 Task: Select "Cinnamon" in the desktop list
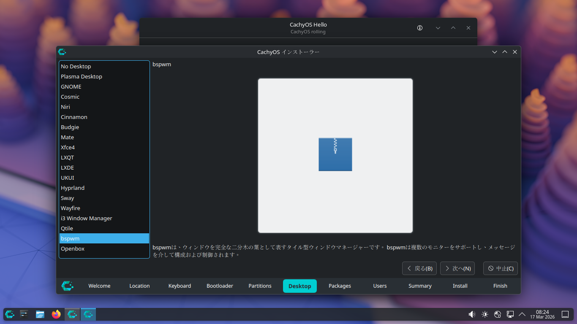click(x=104, y=117)
